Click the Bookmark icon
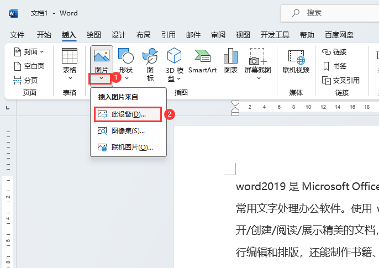 pos(327,66)
